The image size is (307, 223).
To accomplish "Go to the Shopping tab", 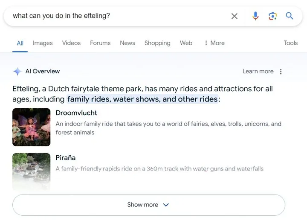I will pyautogui.click(x=157, y=43).
